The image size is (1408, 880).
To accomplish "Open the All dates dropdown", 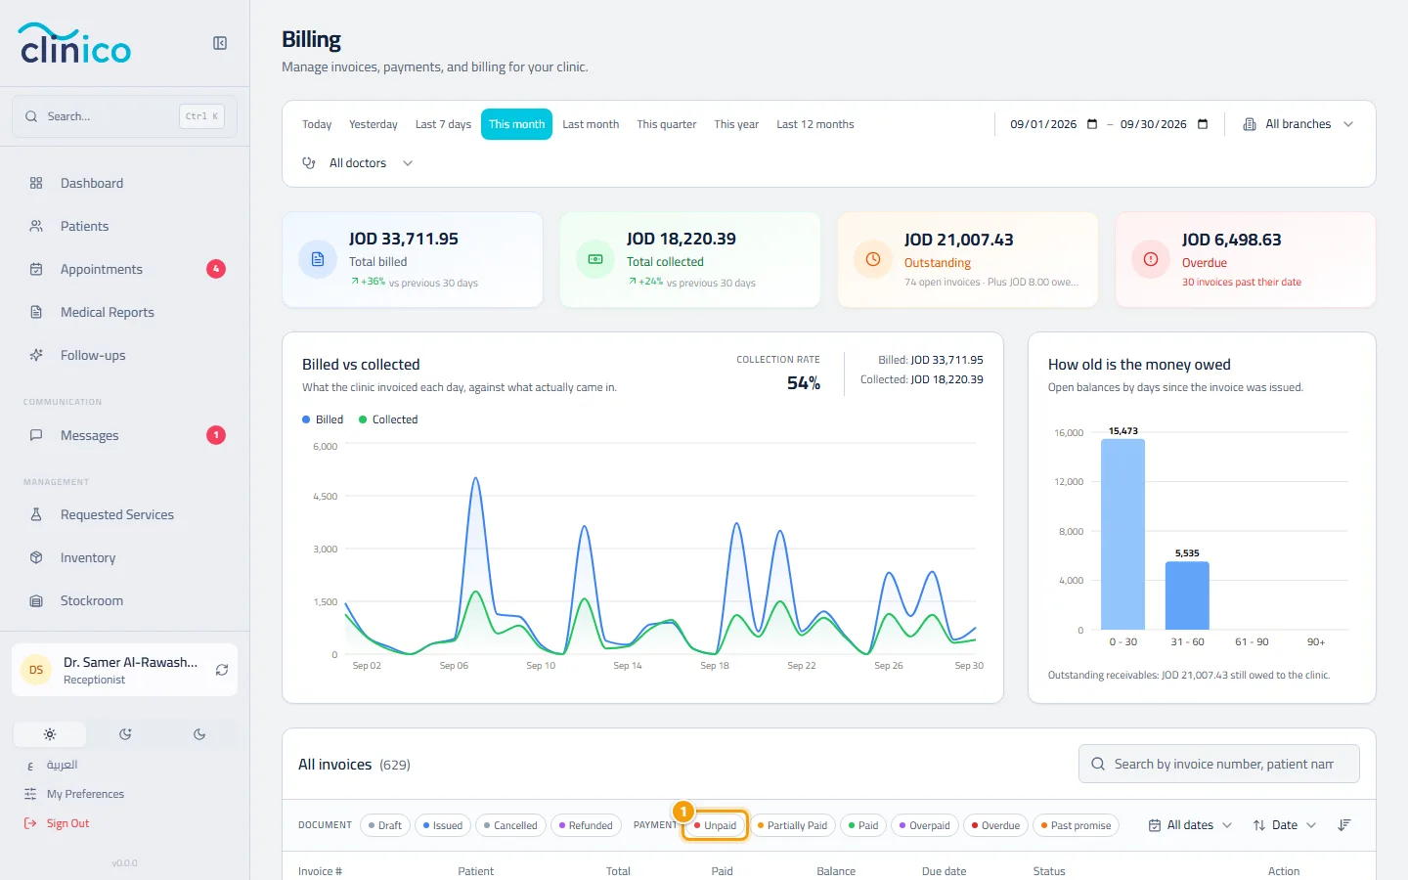I will [x=1190, y=825].
